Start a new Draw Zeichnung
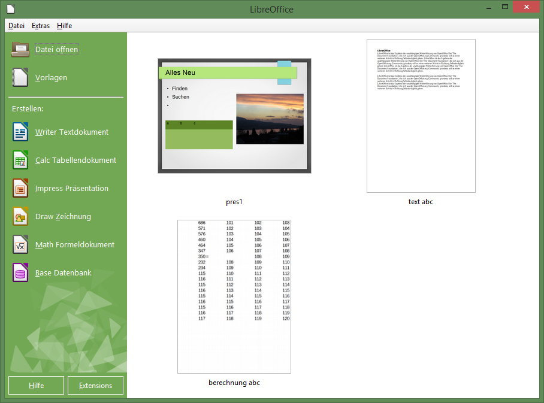This screenshot has width=544, height=403. tap(63, 216)
